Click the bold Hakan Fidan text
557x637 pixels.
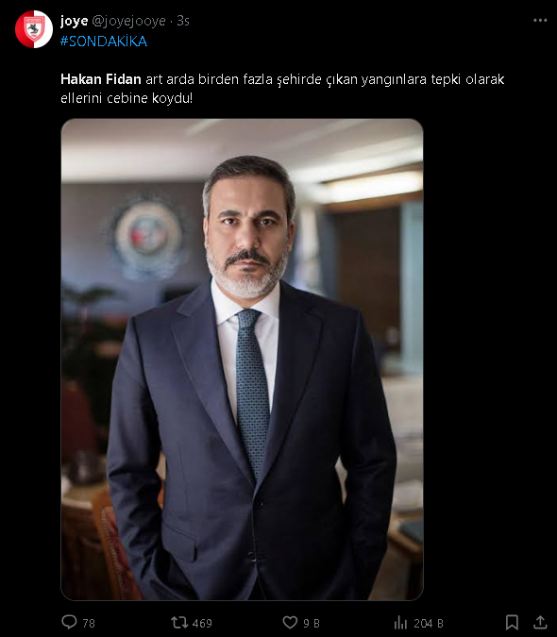(101, 79)
